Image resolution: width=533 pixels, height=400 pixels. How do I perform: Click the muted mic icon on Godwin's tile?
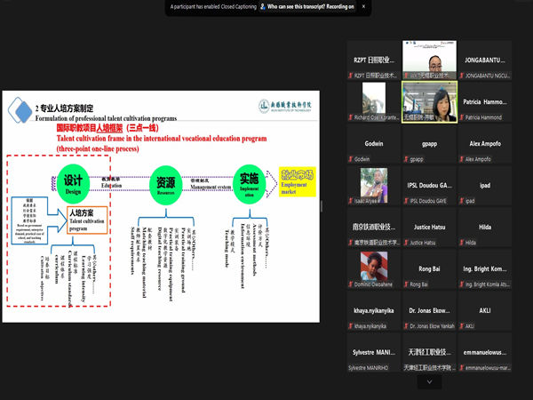(351, 159)
